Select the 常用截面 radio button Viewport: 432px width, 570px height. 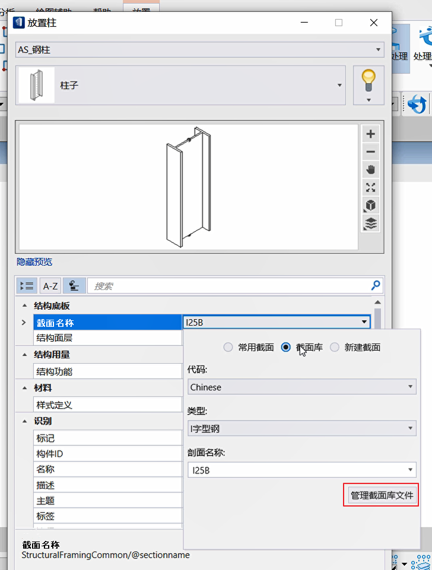[x=228, y=347]
